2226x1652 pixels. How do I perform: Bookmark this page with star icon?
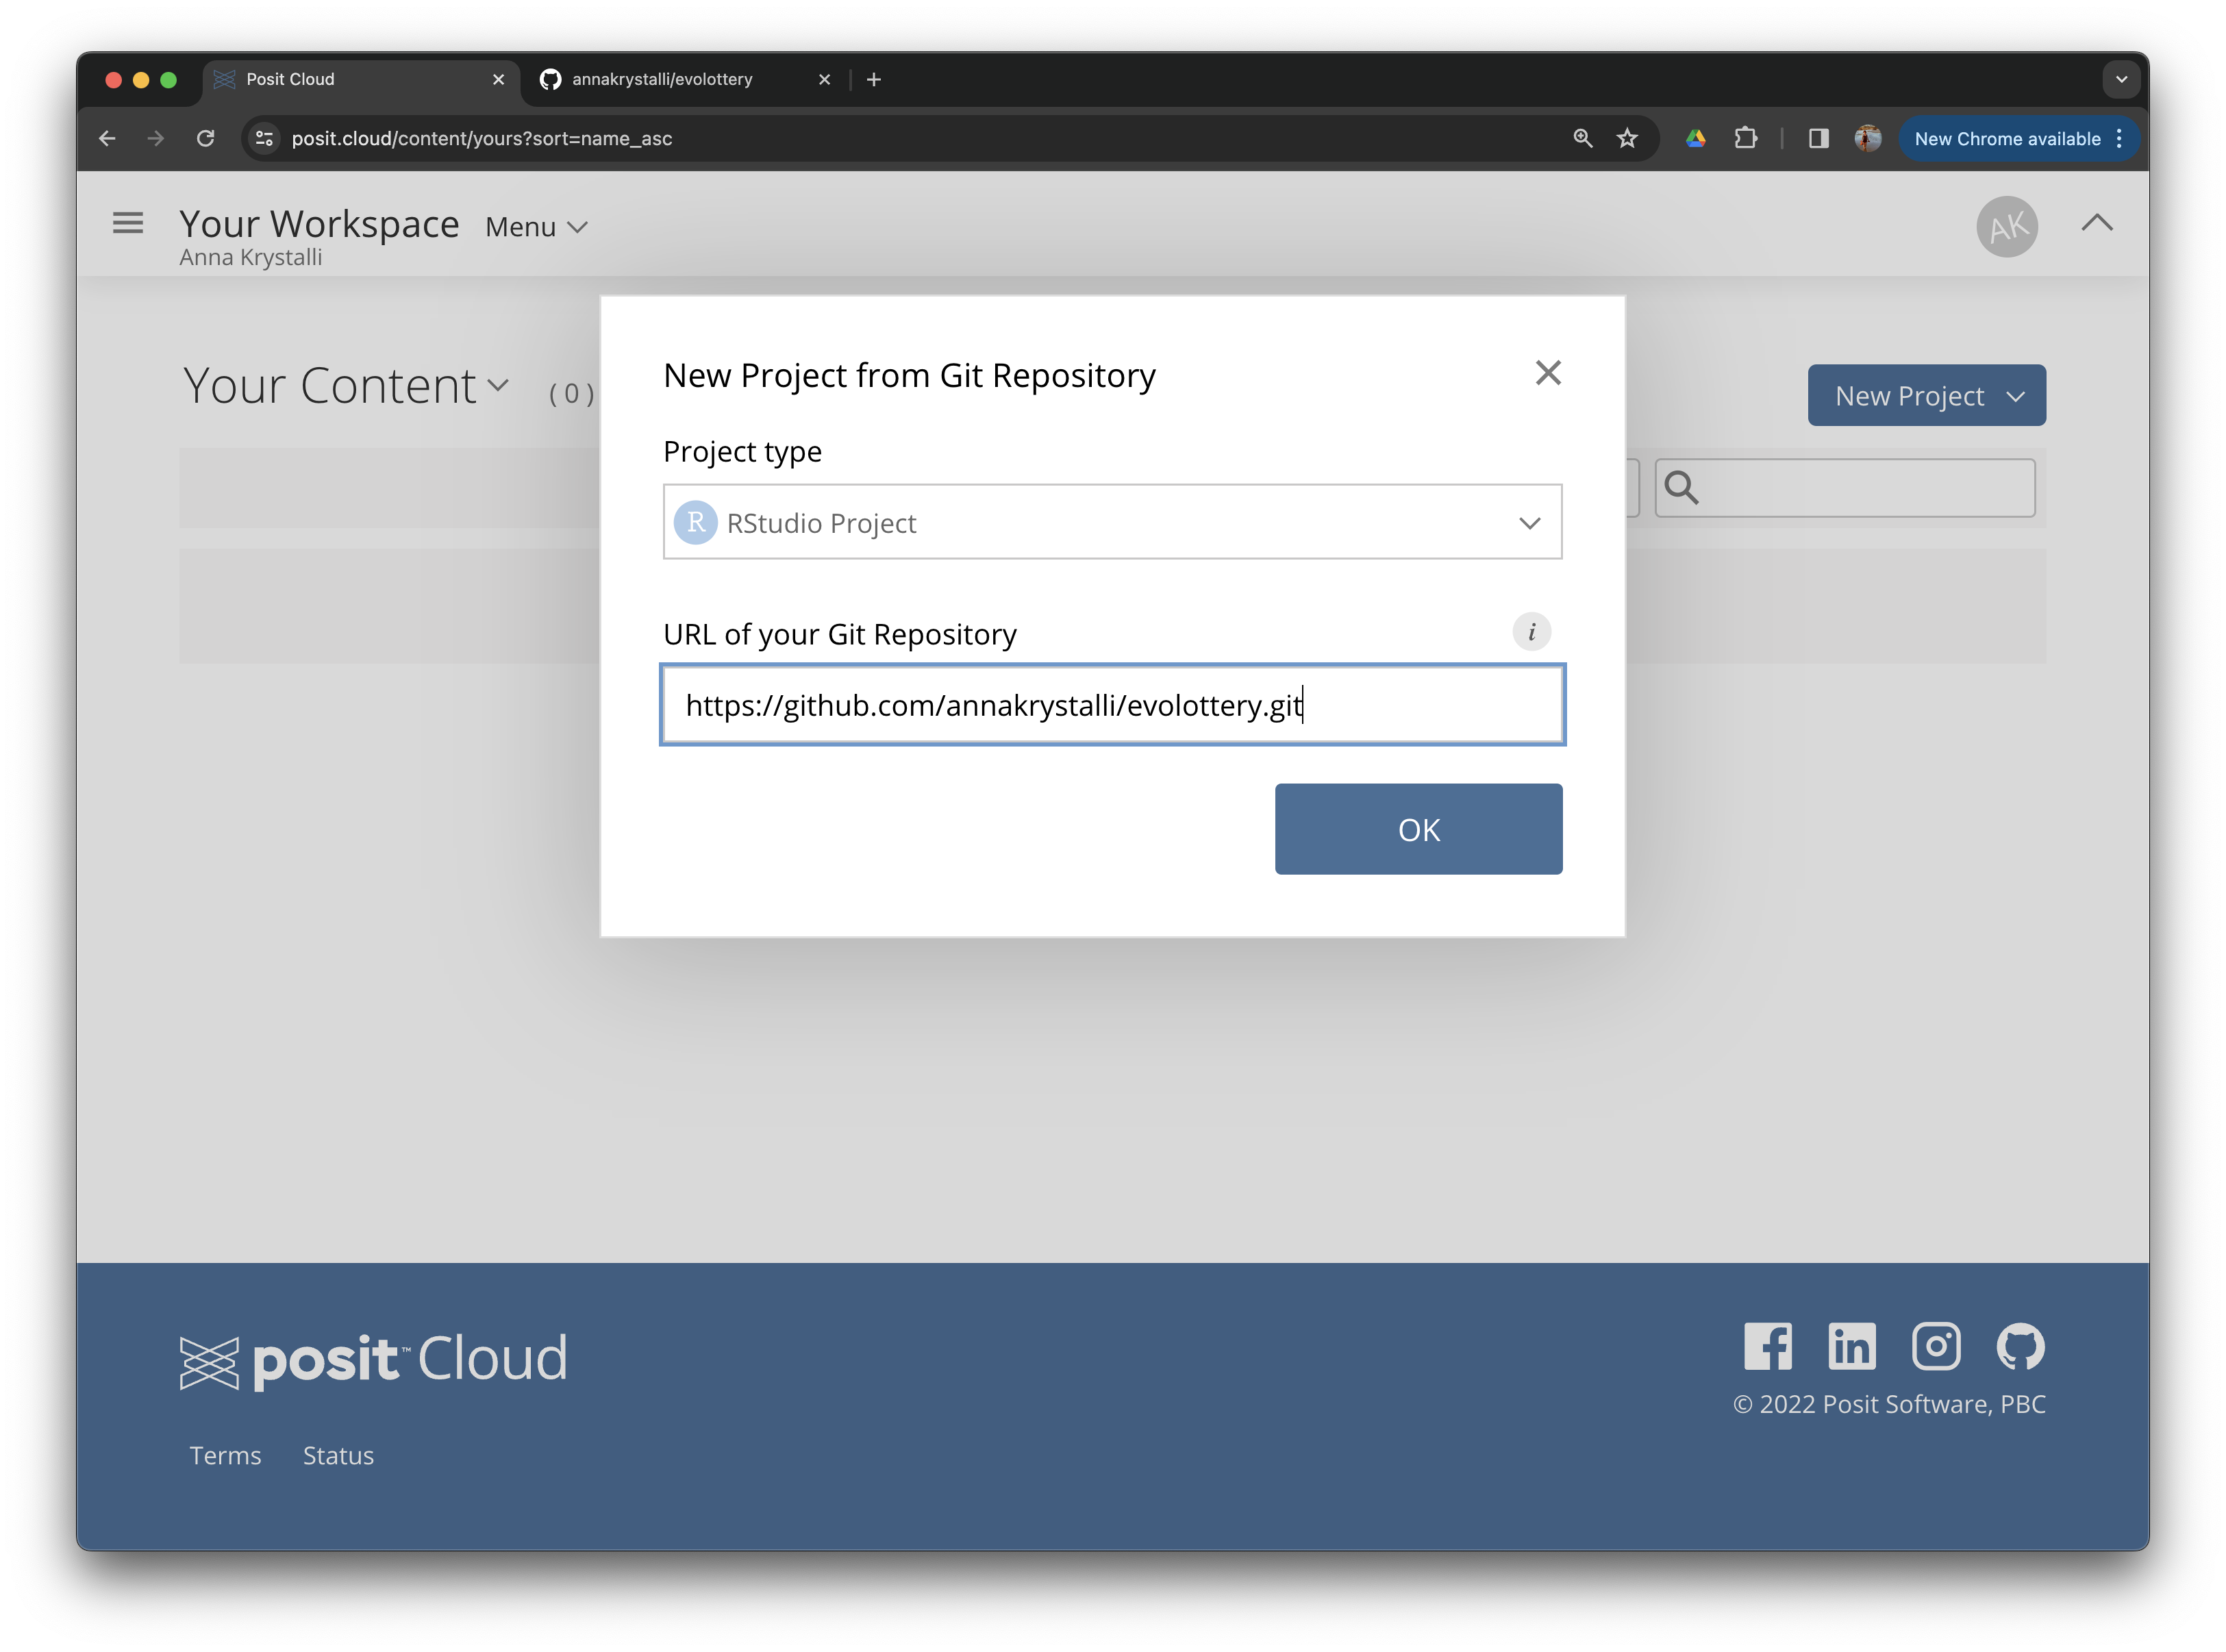pos(1627,138)
